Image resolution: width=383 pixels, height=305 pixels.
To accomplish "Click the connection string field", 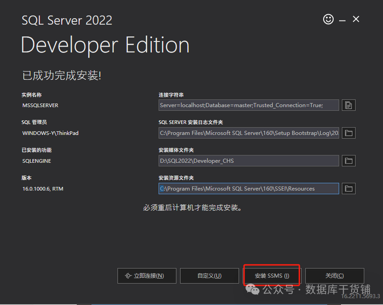I will pos(249,105).
